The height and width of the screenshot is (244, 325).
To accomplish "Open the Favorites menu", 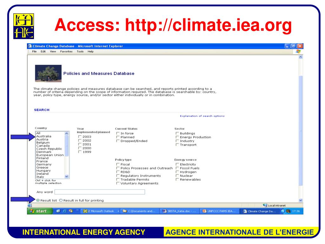I will point(66,51).
